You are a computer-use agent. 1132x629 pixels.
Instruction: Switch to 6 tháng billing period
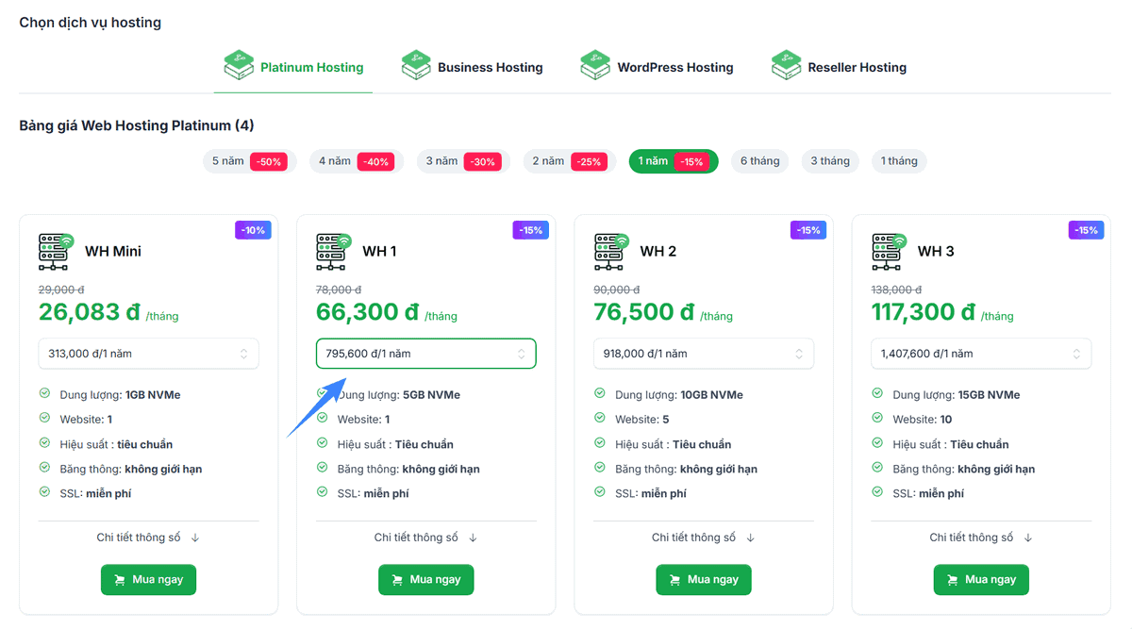pos(759,161)
